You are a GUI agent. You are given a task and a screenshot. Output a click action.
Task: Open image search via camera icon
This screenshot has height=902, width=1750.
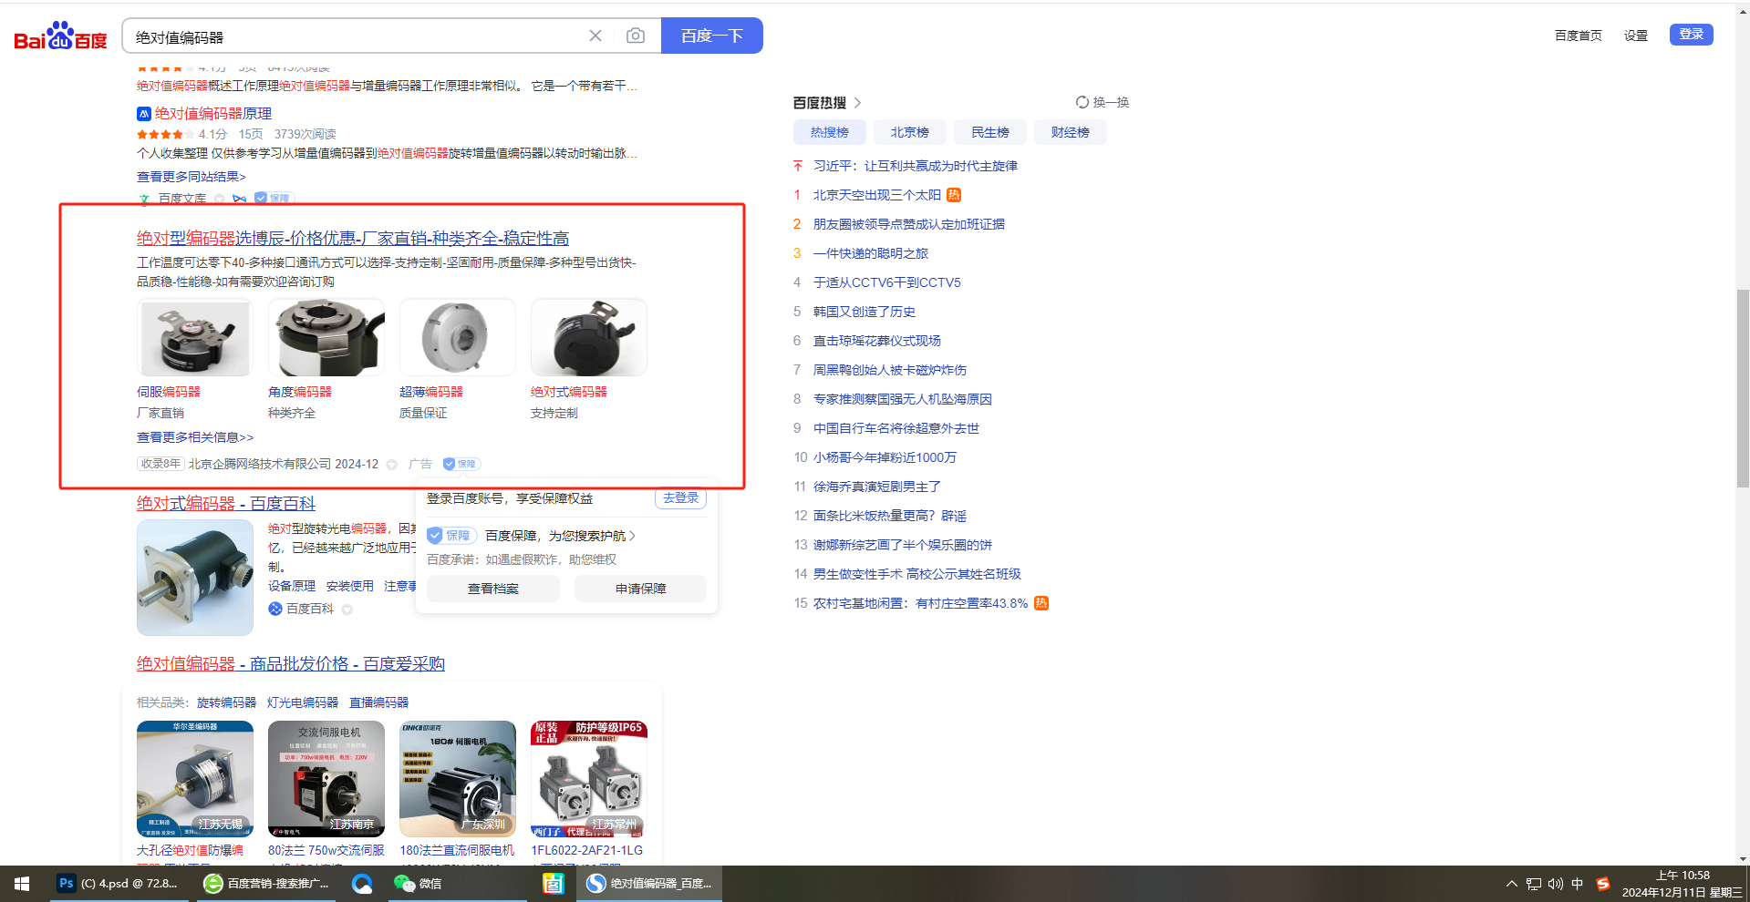tap(636, 36)
